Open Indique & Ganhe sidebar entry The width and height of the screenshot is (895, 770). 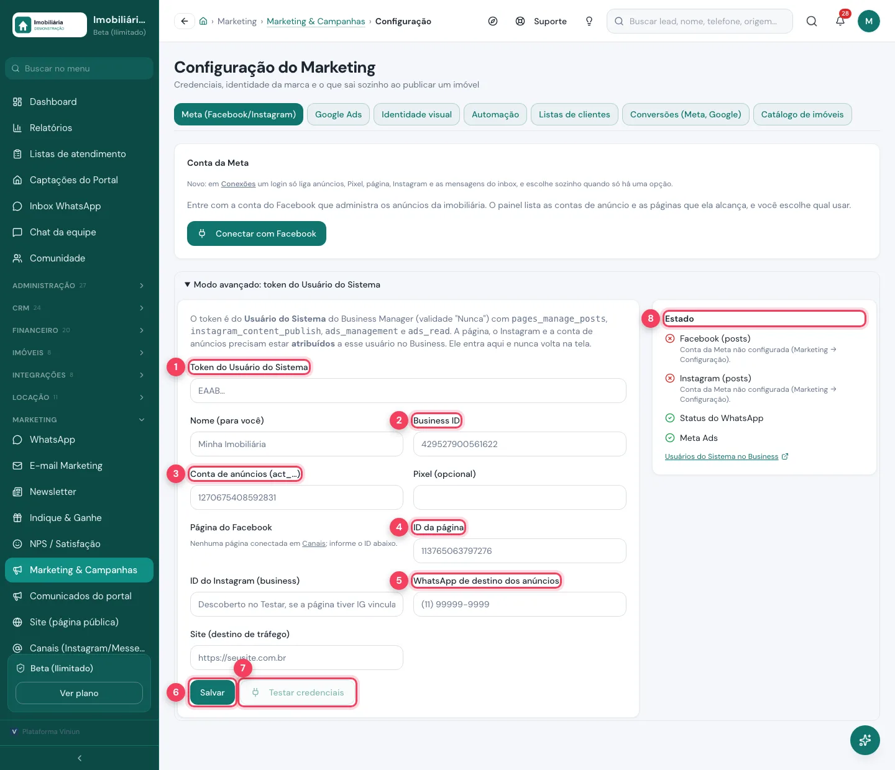point(79,518)
